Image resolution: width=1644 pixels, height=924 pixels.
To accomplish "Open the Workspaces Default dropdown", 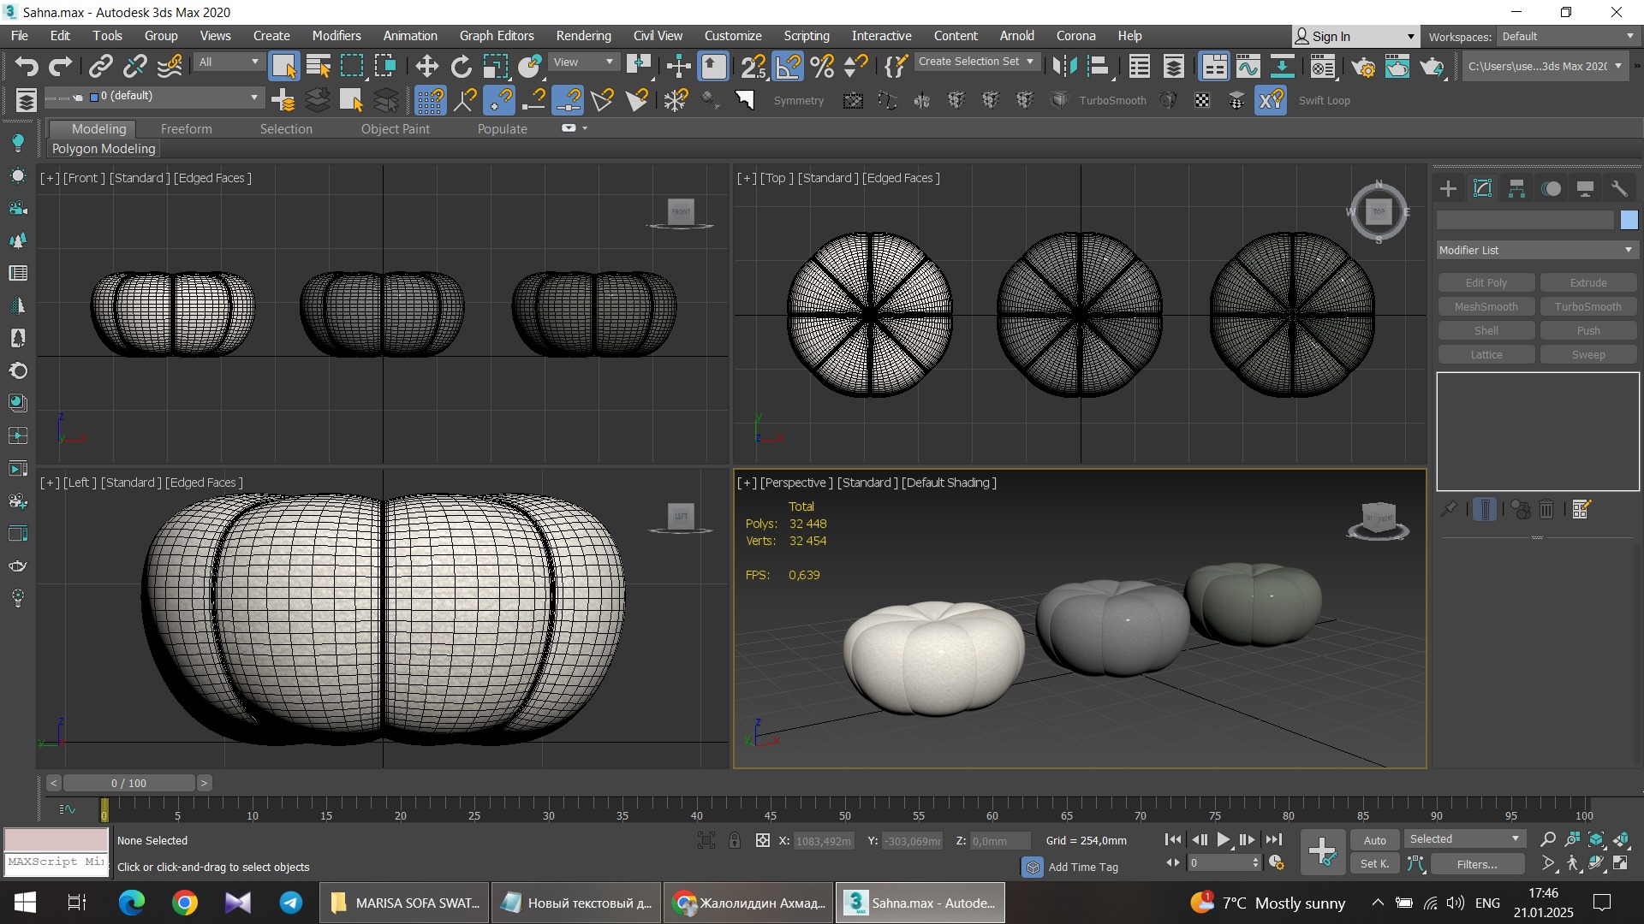I will point(1568,37).
